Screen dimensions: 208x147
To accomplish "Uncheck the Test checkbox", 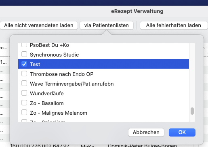I will (x=24, y=64).
